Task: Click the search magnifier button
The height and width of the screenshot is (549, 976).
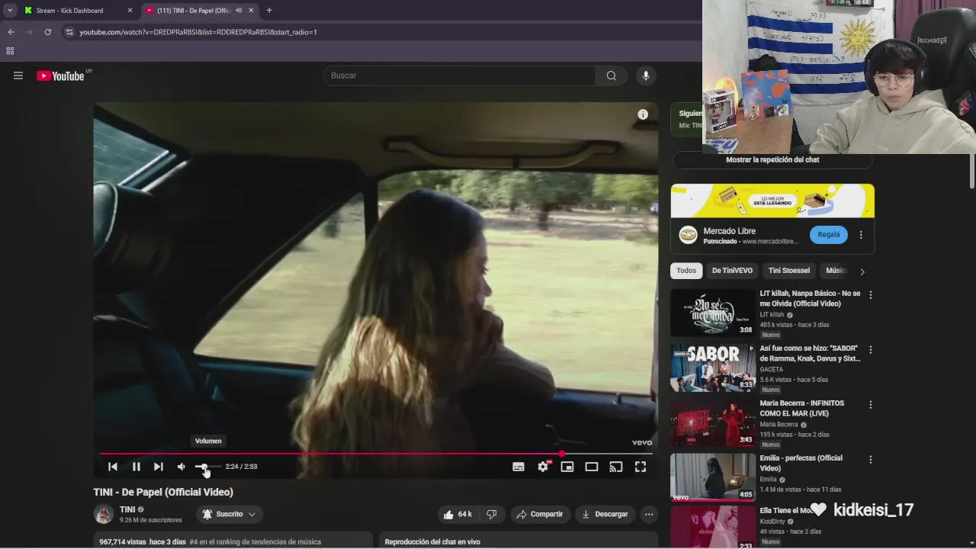Action: point(612,75)
